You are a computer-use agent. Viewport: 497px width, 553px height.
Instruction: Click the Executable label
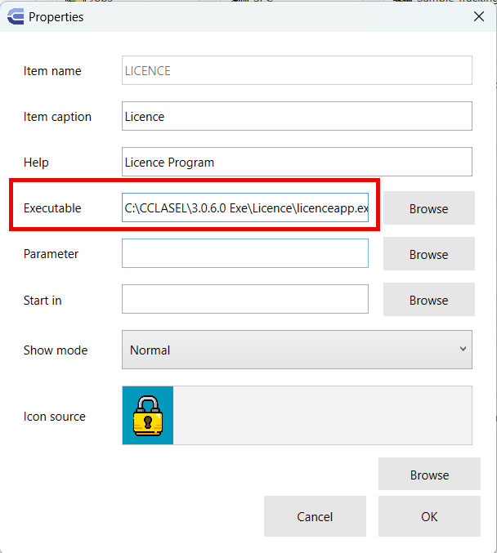coord(52,208)
